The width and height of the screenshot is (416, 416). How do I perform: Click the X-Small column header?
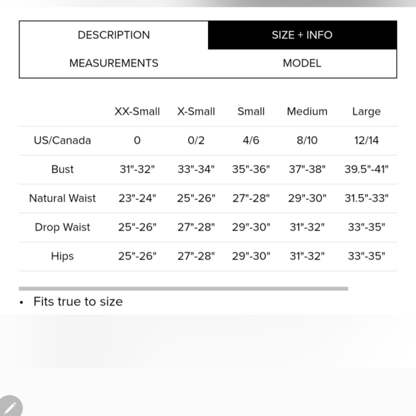[x=196, y=111]
